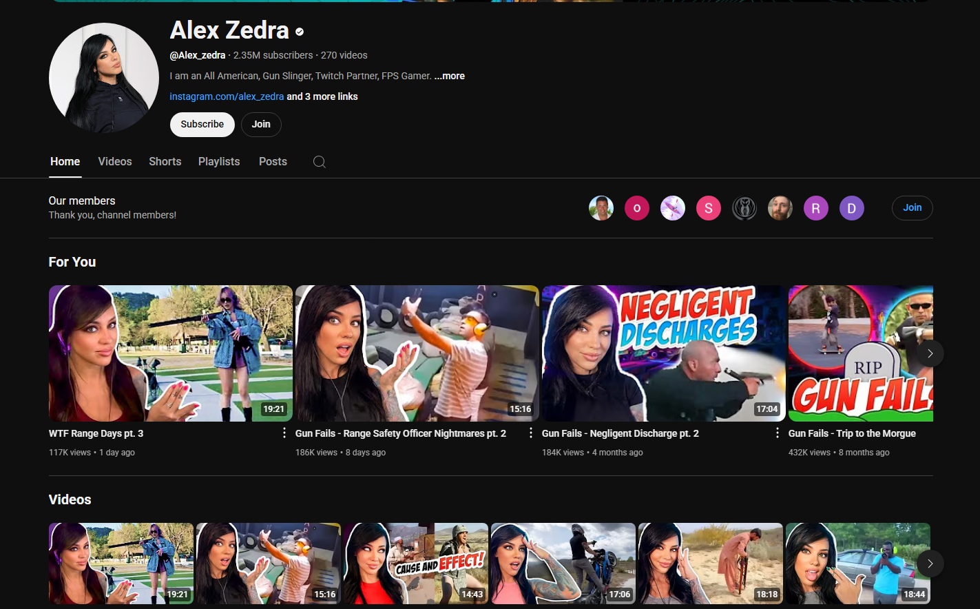The height and width of the screenshot is (609, 980).
Task: Open 'WTF Range Days pt. 3' video title
Action: [x=96, y=433]
